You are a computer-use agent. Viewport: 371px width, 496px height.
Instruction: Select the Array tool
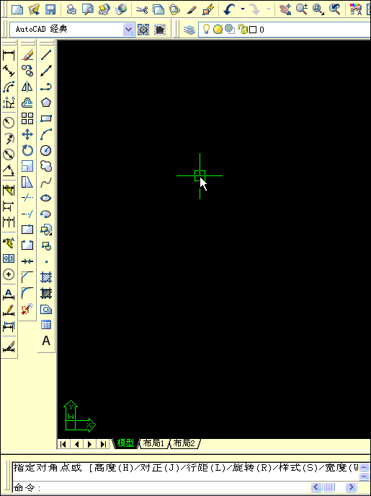[x=27, y=118]
